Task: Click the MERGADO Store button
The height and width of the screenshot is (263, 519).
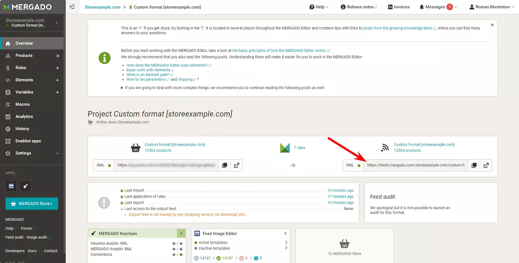Action: click(32, 204)
